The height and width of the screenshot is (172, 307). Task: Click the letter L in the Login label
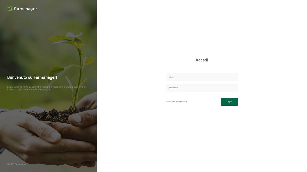coord(227,102)
